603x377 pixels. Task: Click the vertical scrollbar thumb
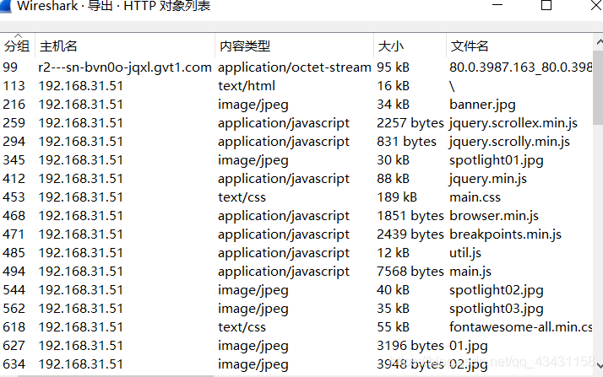pos(598,88)
